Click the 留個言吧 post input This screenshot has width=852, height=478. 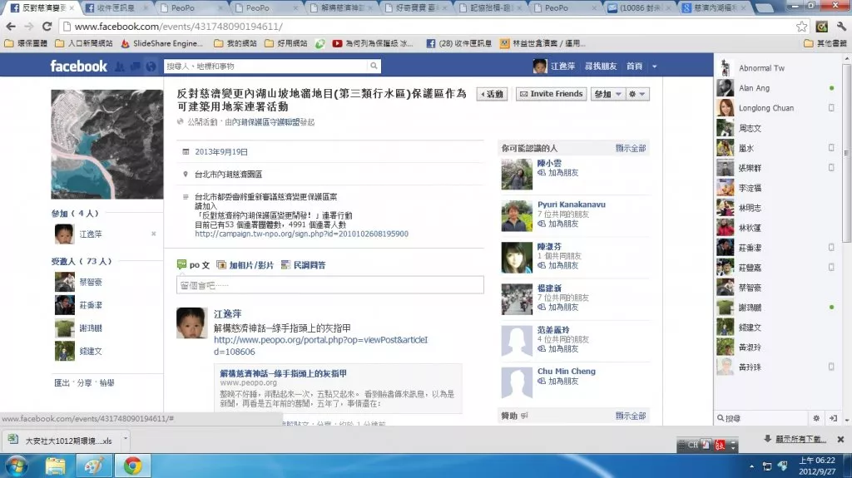click(x=329, y=285)
